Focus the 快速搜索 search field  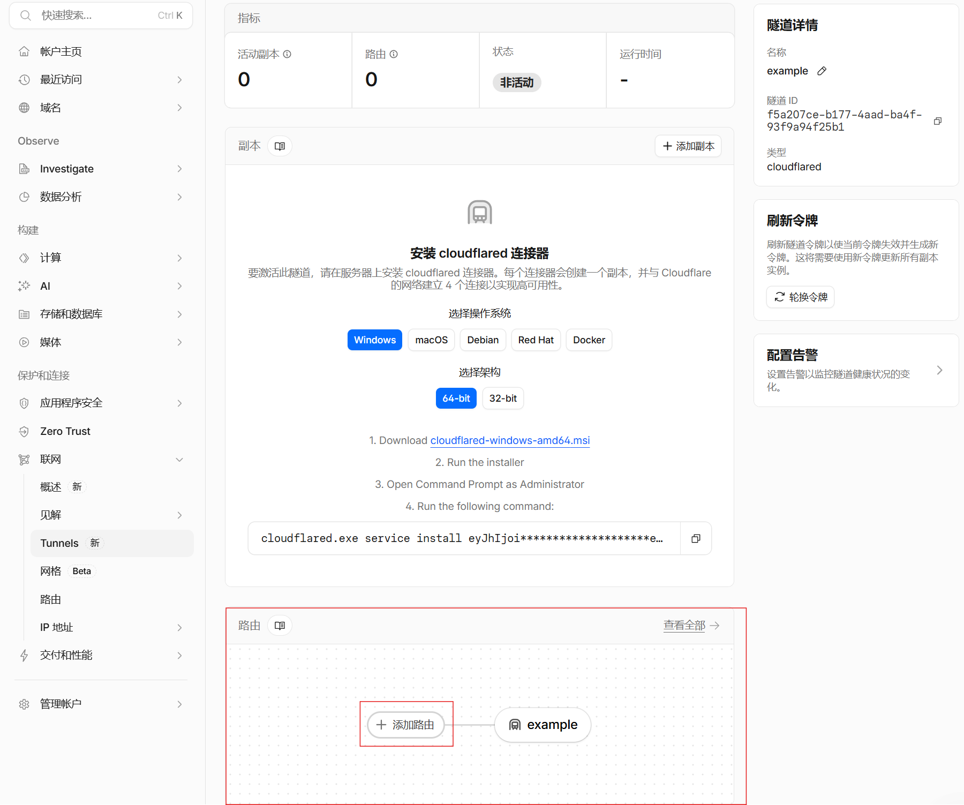point(101,16)
